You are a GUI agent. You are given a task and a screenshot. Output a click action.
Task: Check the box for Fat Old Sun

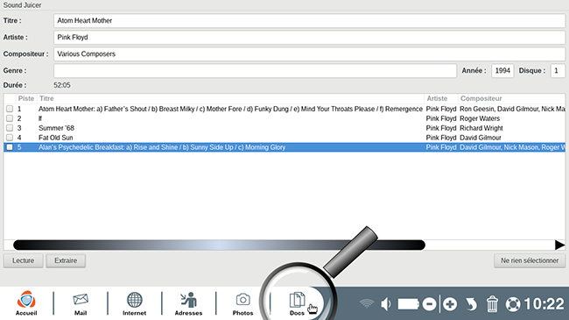pyautogui.click(x=10, y=138)
